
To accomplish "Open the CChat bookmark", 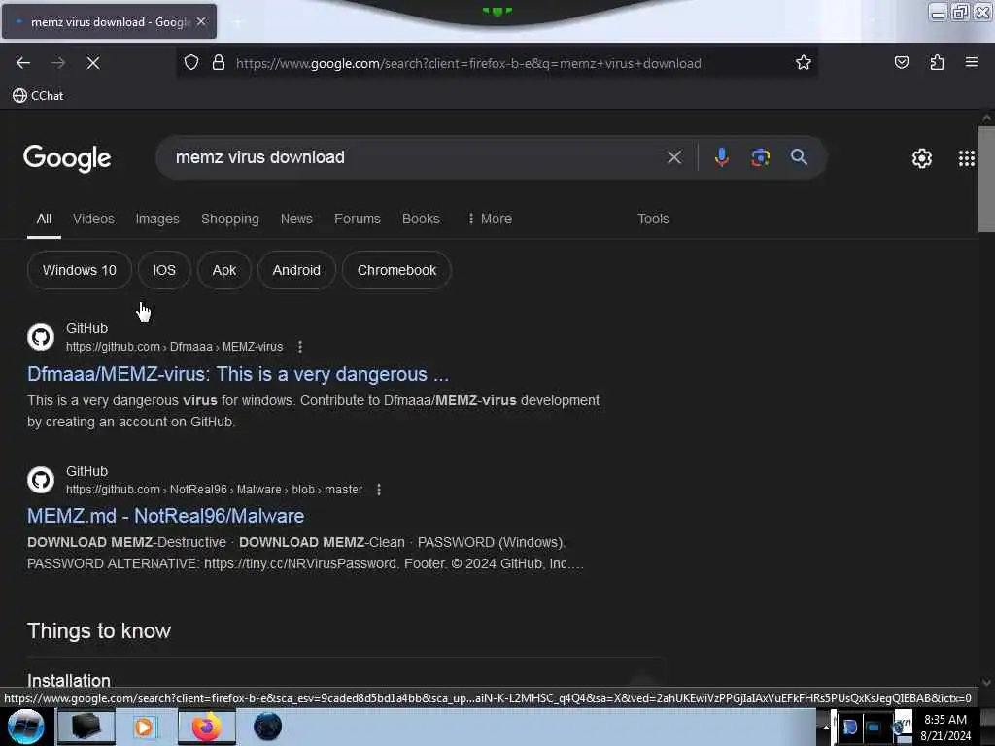I will [x=38, y=96].
